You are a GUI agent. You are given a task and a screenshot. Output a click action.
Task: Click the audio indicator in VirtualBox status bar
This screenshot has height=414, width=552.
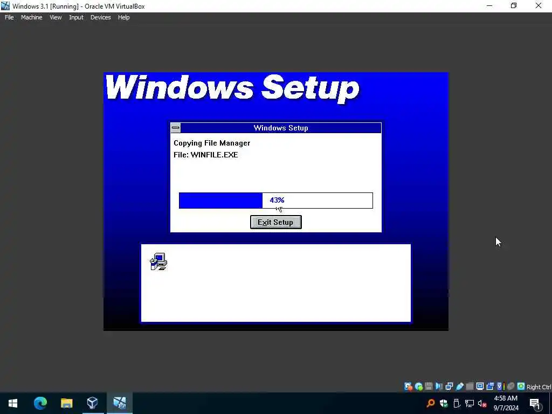[439, 387]
